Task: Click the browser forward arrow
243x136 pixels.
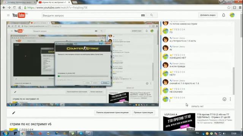Action: (x=9, y=8)
